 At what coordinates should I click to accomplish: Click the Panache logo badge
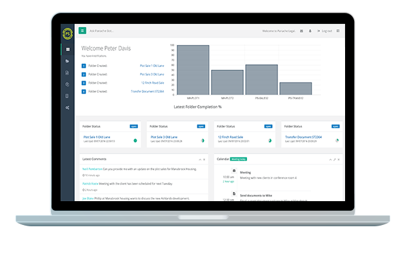click(68, 34)
